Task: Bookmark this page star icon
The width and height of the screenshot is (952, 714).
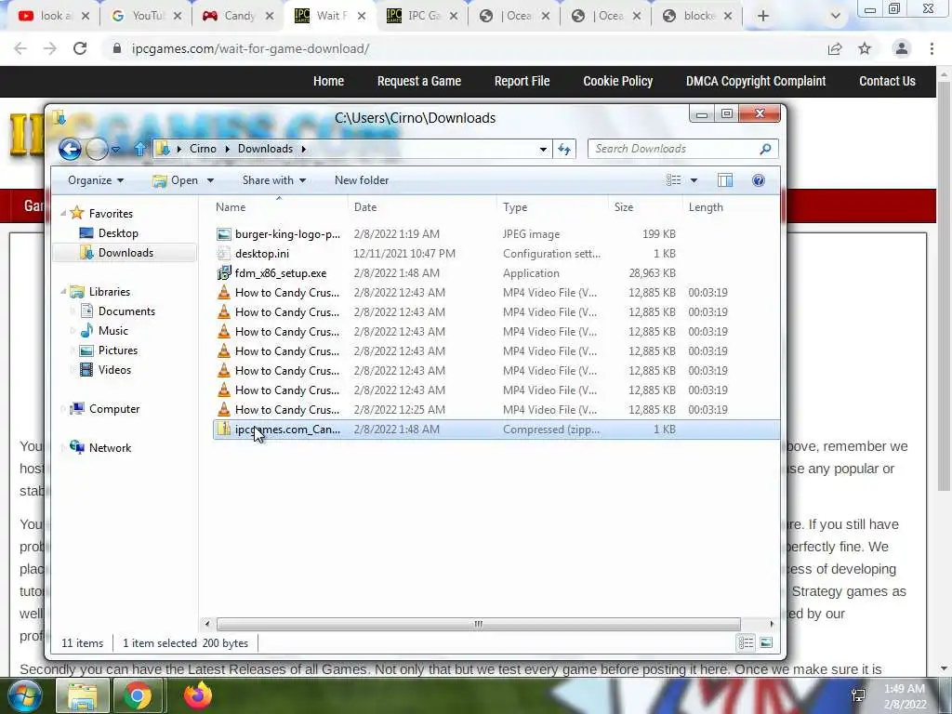Action: 865,48
